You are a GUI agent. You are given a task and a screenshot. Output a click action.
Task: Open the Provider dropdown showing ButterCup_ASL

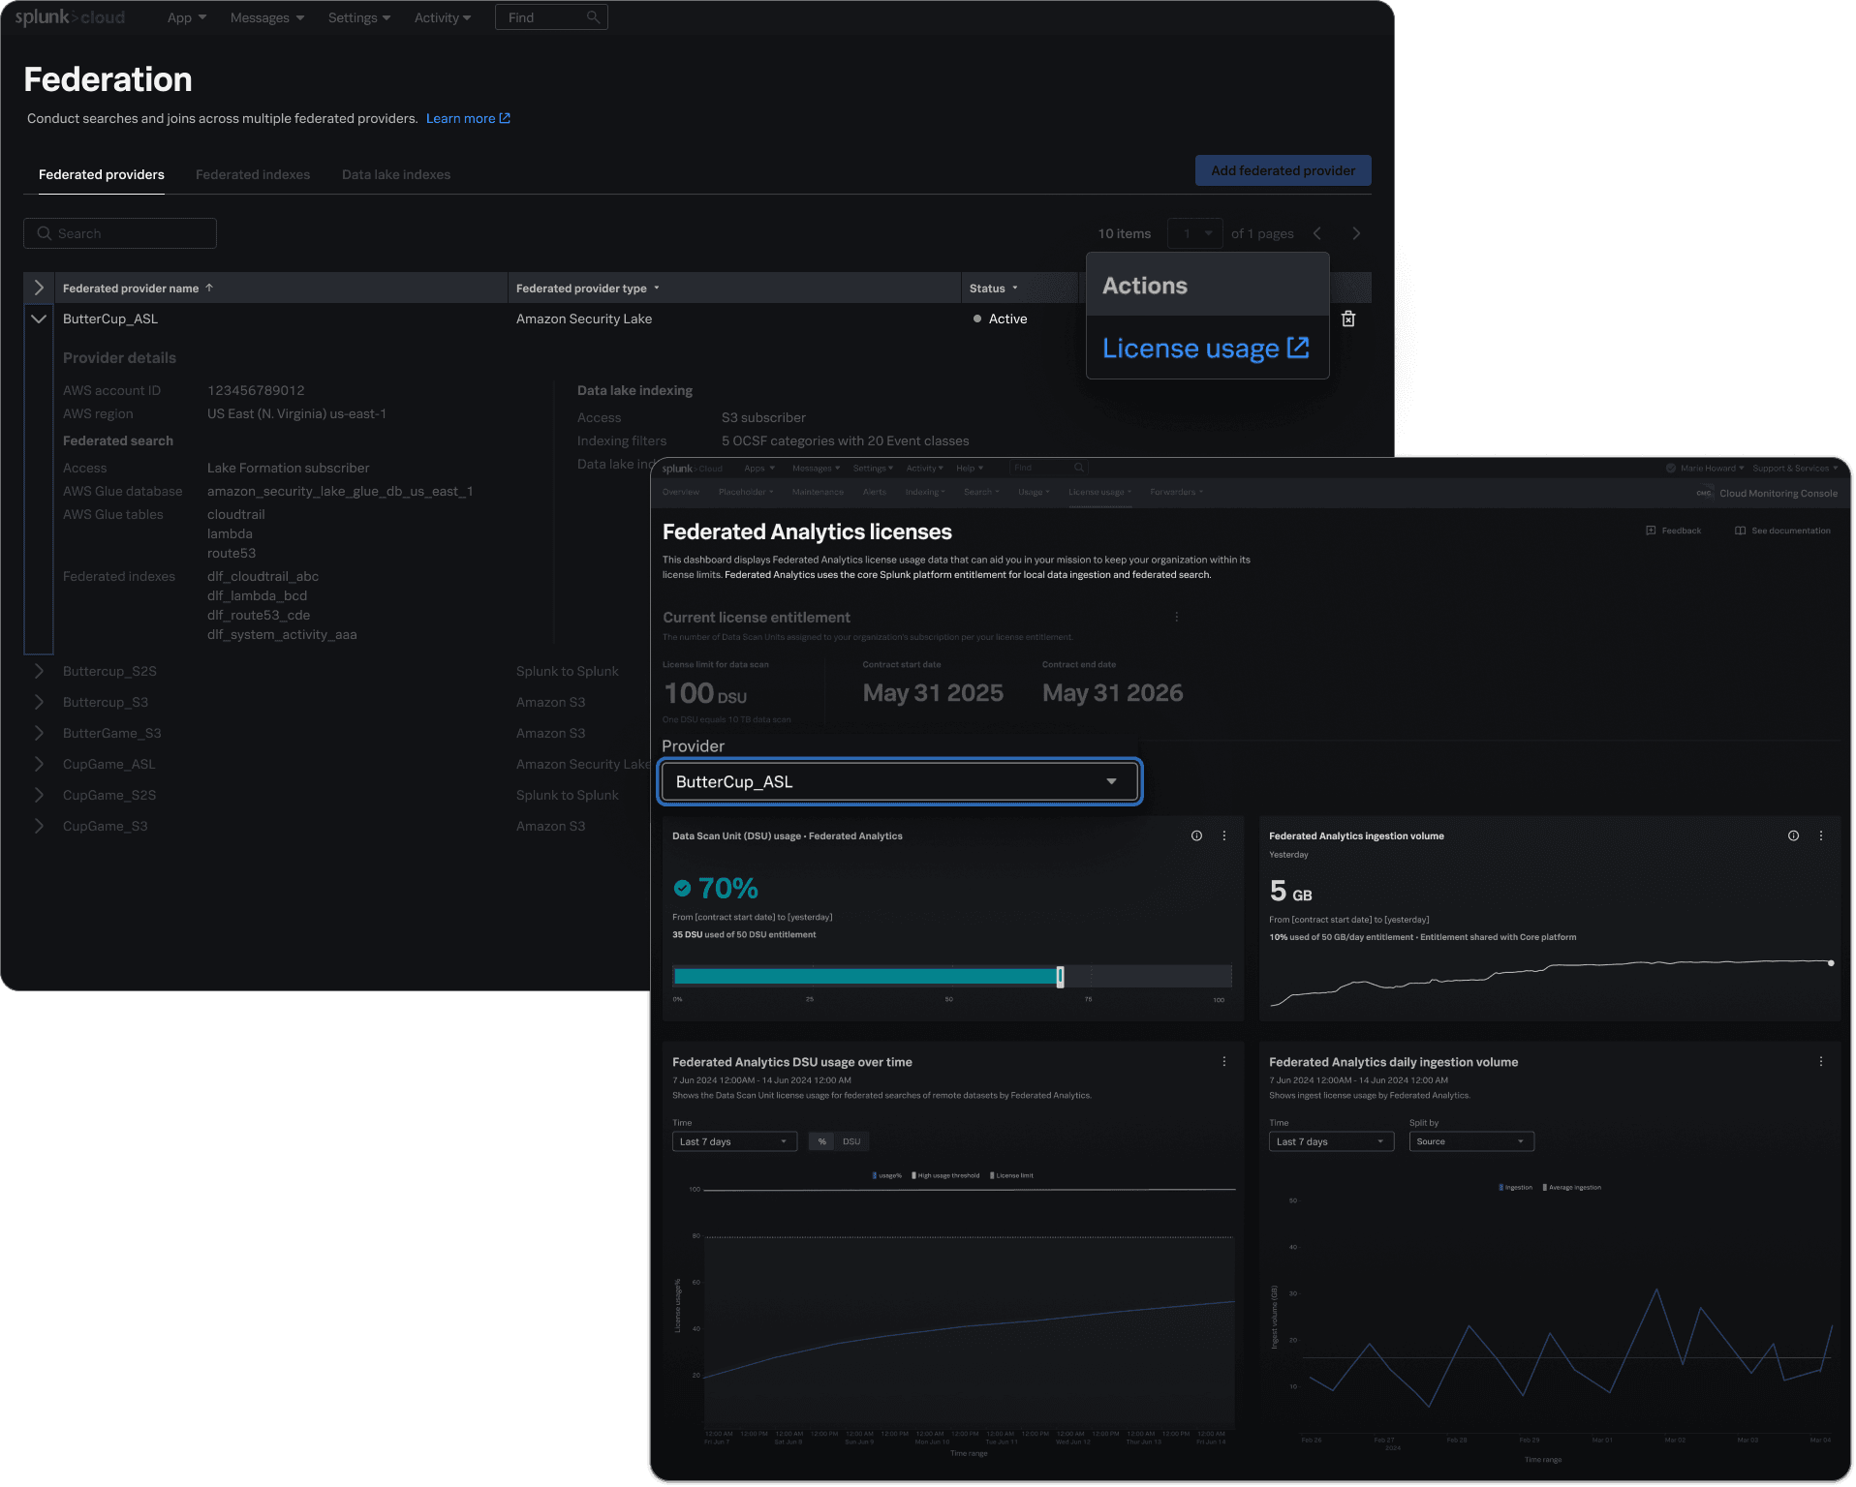pyautogui.click(x=900, y=781)
